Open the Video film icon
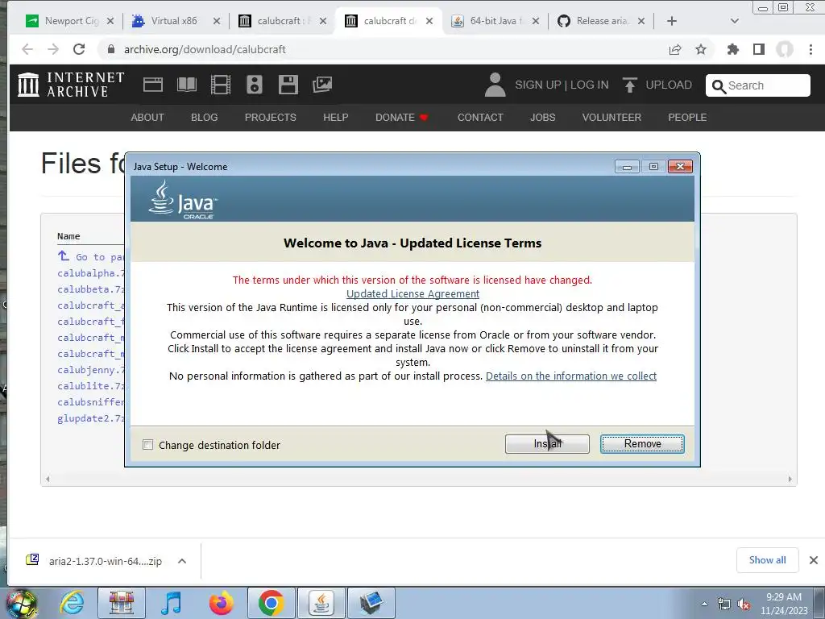Viewport: 825px width, 619px height. point(221,84)
